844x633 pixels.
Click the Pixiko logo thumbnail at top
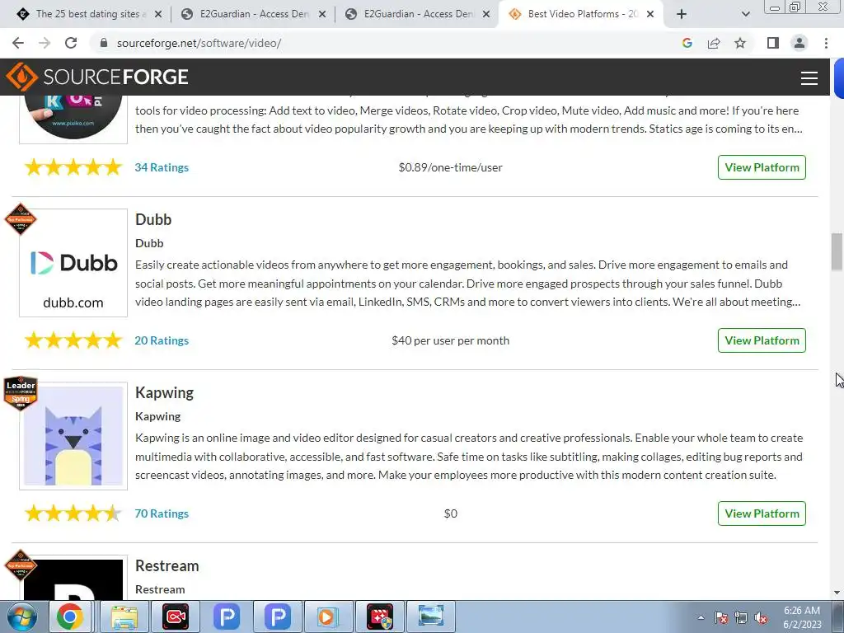[73, 119]
